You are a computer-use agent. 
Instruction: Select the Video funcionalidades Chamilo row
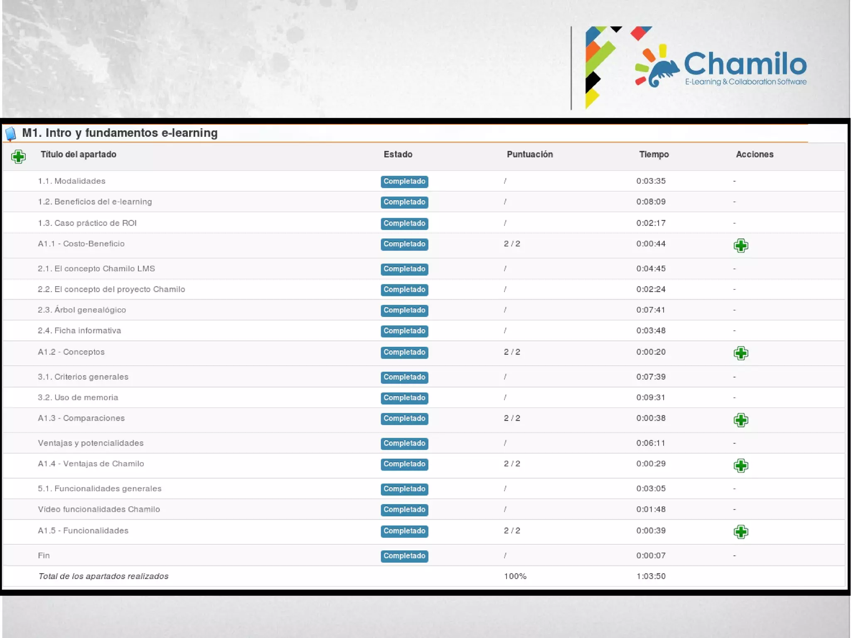[x=99, y=510]
